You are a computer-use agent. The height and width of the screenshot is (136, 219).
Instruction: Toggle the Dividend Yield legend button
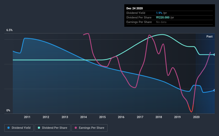tap(19, 128)
